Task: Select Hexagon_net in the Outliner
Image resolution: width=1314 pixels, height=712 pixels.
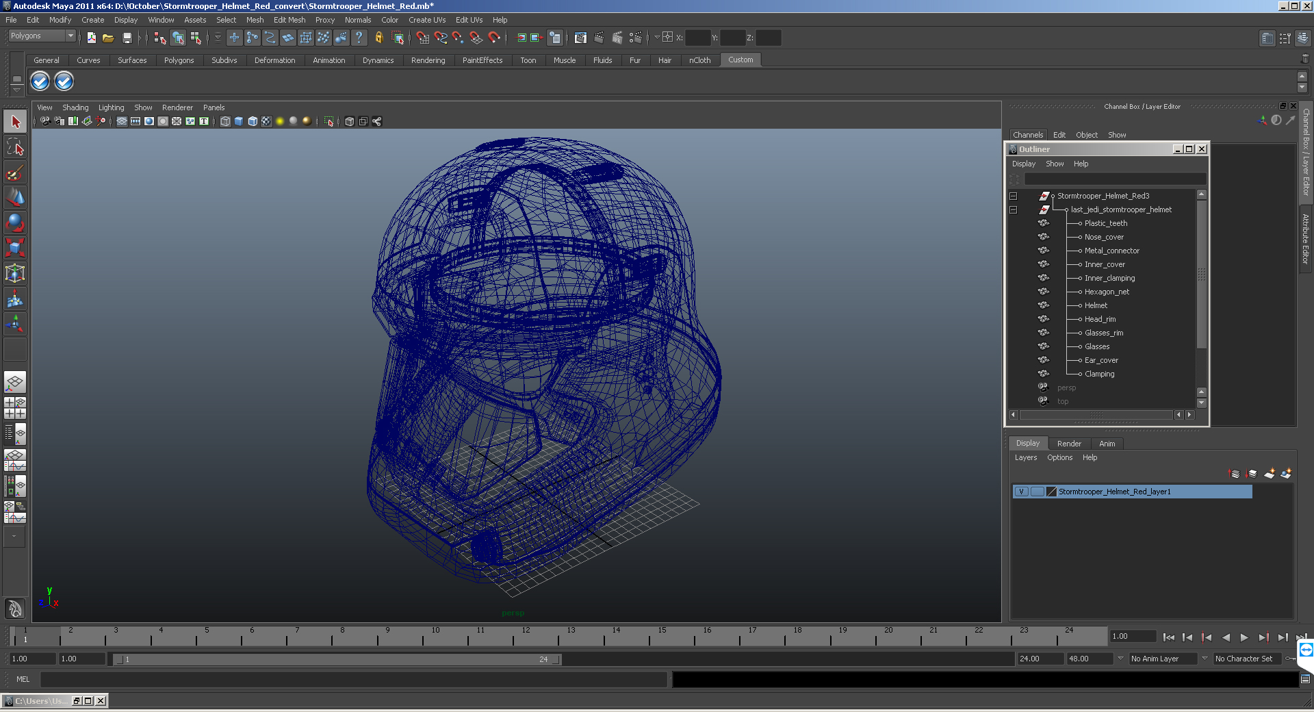Action: pyautogui.click(x=1107, y=292)
